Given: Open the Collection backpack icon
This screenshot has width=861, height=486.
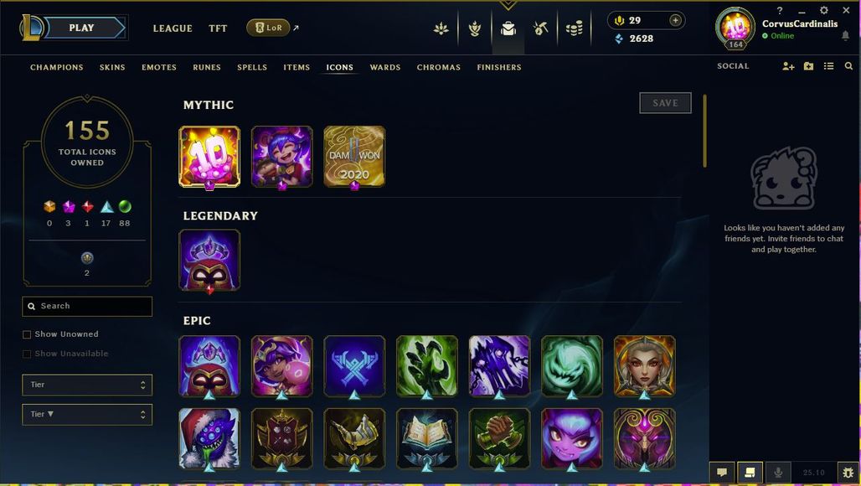Looking at the screenshot, I should pyautogui.click(x=508, y=28).
